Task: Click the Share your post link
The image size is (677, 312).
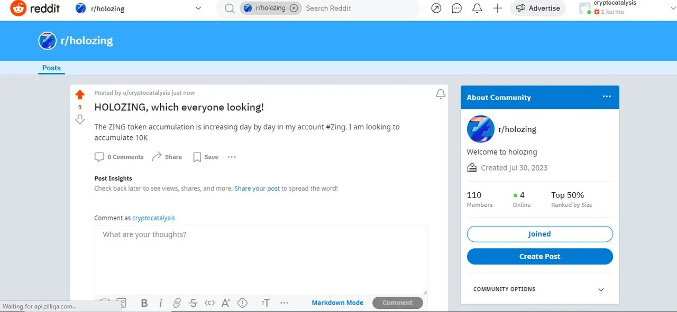Action: (257, 188)
